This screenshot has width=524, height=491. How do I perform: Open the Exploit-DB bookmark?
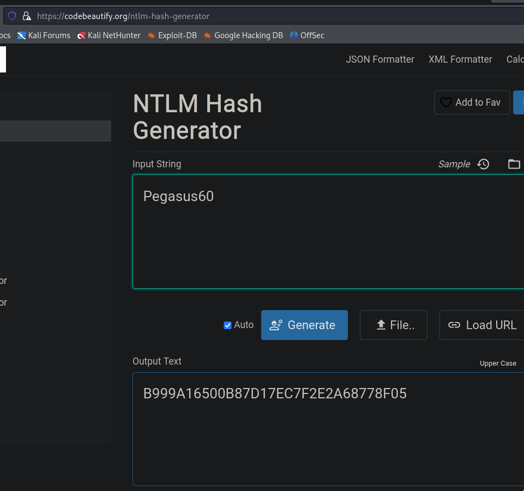[x=172, y=35]
